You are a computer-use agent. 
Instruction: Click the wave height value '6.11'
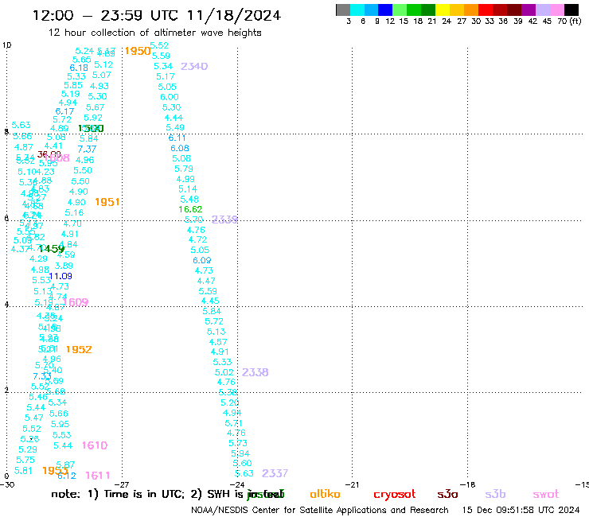coord(177,138)
